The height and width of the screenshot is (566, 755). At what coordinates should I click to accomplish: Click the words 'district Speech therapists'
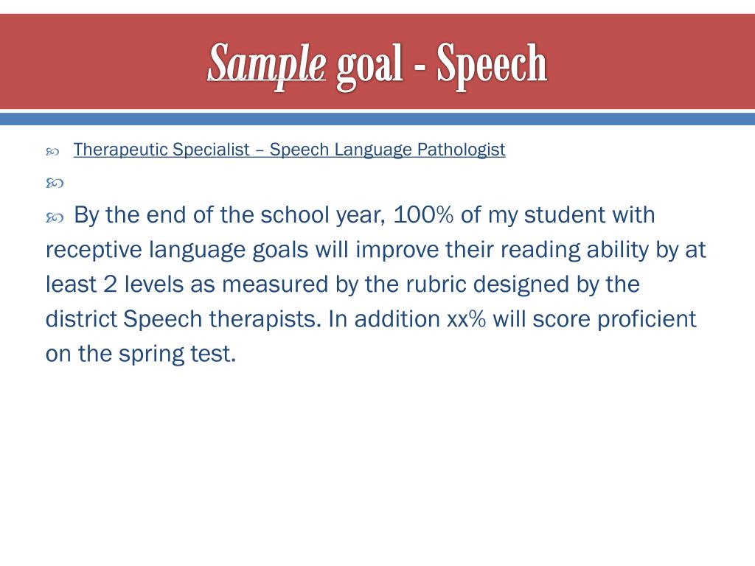[x=183, y=320]
